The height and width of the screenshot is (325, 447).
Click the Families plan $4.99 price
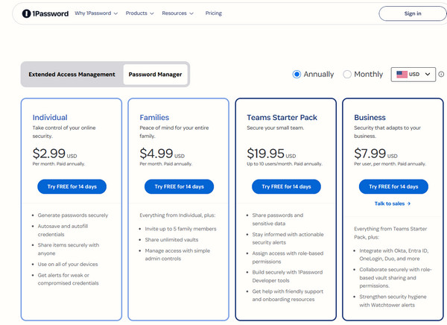click(156, 154)
